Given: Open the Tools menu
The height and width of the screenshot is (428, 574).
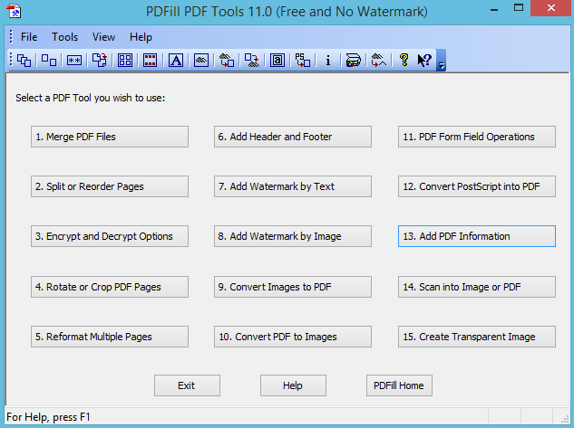Looking at the screenshot, I should [64, 37].
